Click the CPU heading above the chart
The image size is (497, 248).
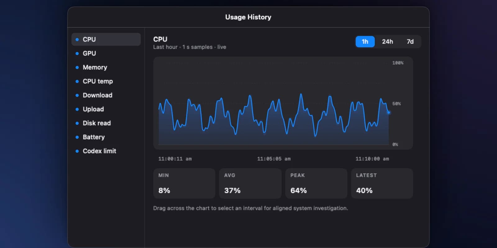(x=160, y=39)
